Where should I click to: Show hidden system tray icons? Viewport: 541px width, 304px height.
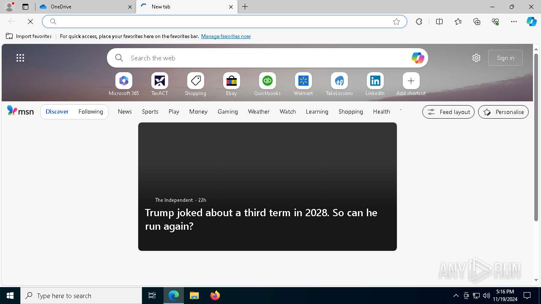click(456, 296)
